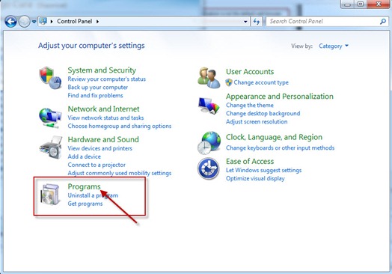Click the Forward navigation arrow button
Screen dimensions: 392x274
click(x=24, y=22)
